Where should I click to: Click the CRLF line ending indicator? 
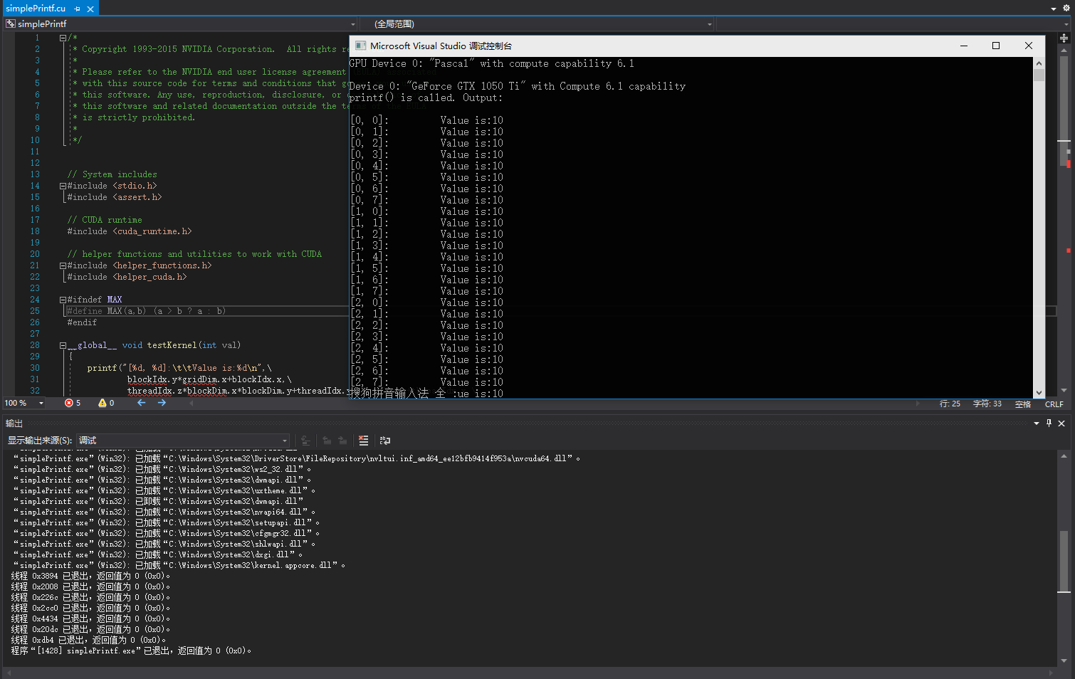[1054, 404]
